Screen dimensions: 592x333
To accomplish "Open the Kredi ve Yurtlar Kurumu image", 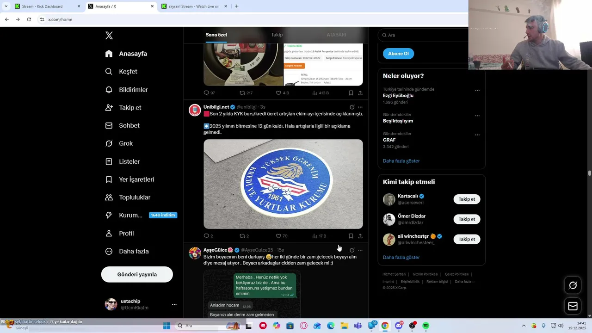I will pyautogui.click(x=283, y=184).
